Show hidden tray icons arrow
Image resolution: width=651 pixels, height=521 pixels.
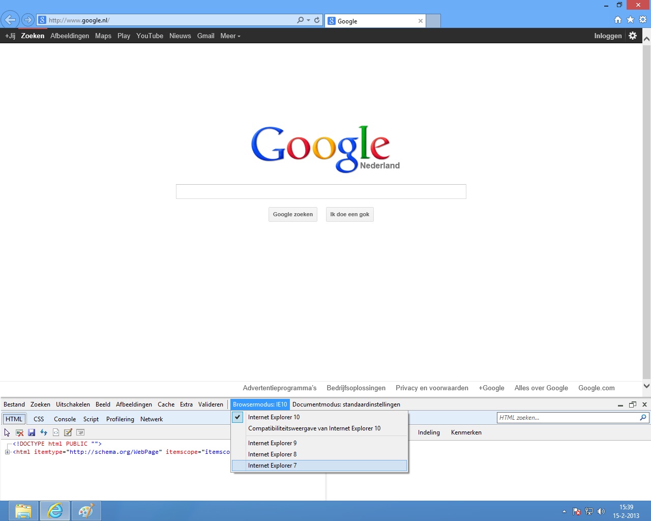point(564,511)
